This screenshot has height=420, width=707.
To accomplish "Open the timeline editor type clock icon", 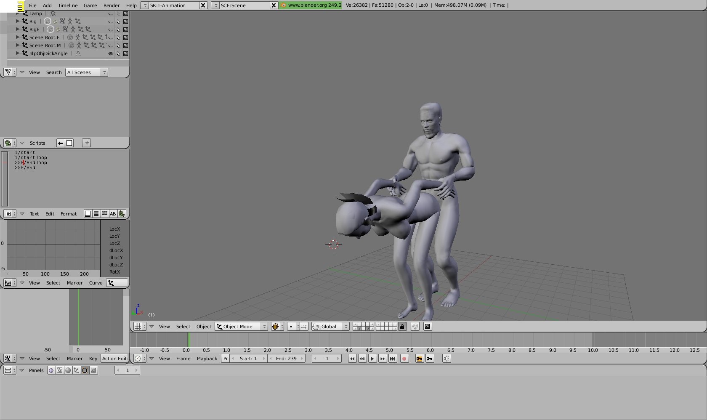I will pyautogui.click(x=140, y=359).
